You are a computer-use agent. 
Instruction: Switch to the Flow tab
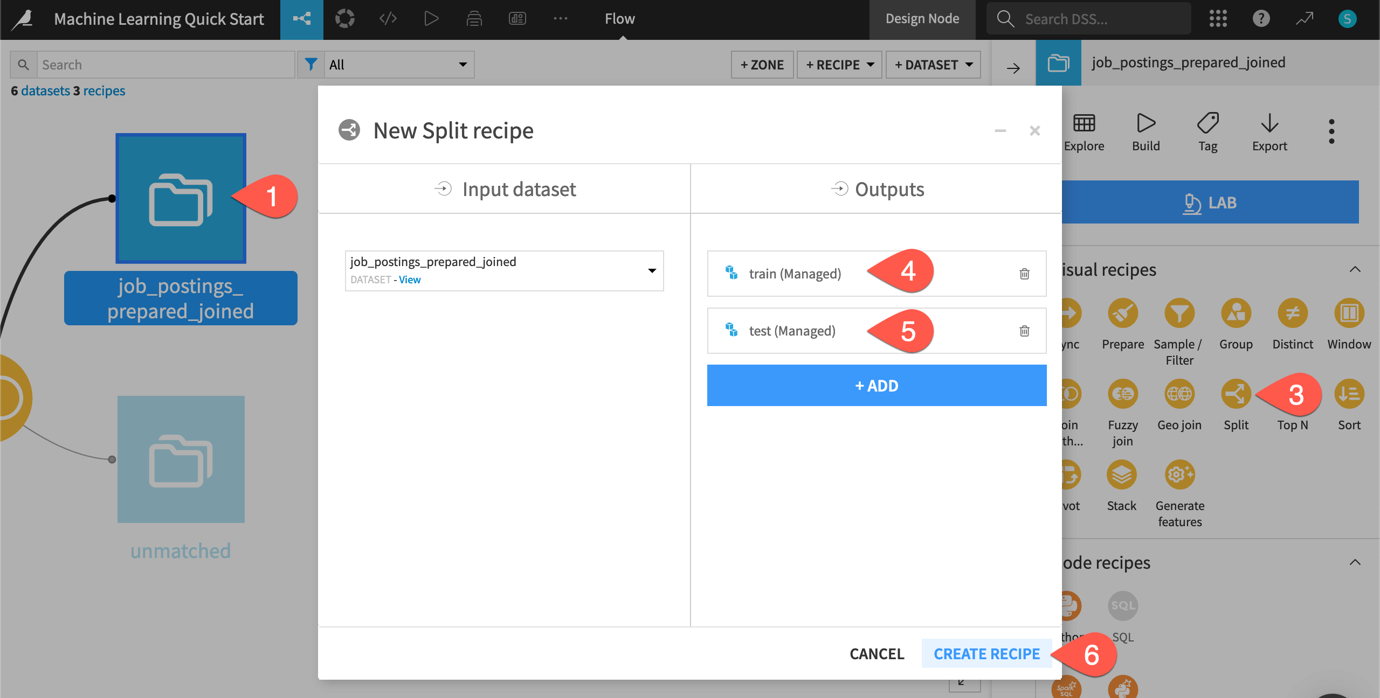point(619,18)
